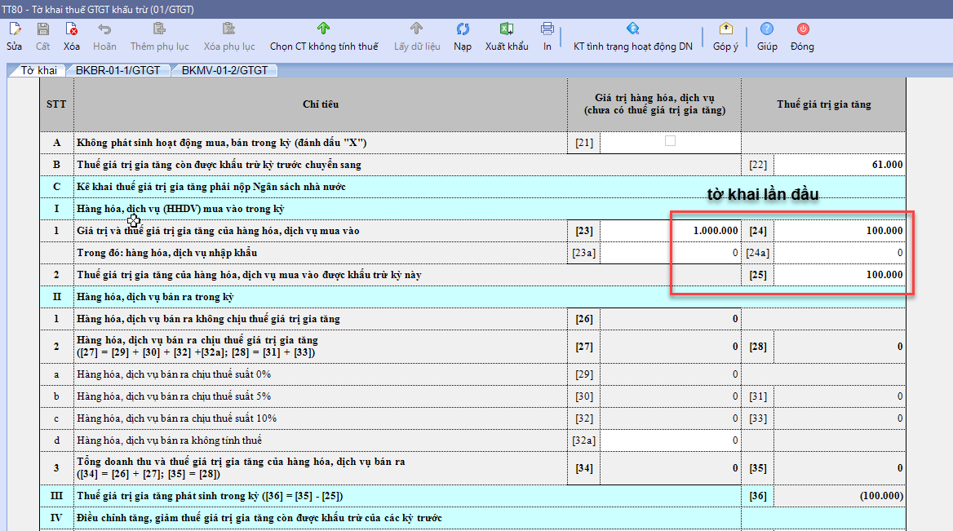Select the [31] 5% tax amount field

click(x=840, y=396)
